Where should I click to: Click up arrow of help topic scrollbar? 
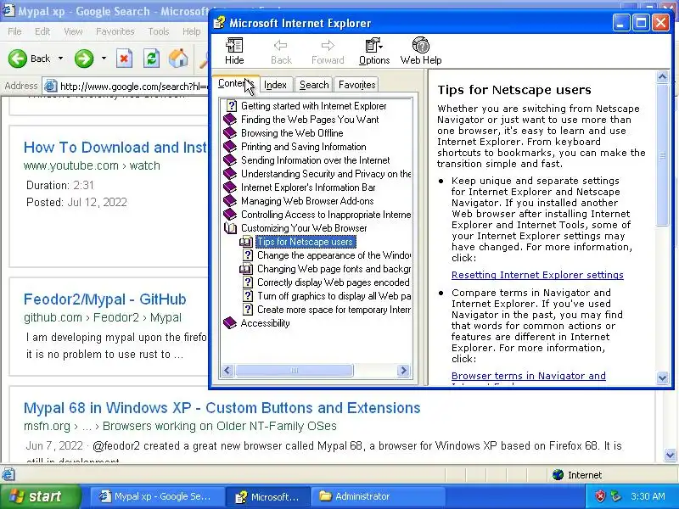[663, 77]
